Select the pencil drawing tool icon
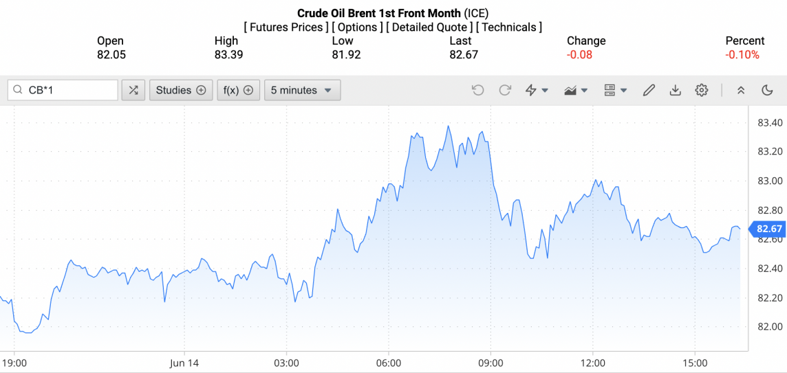787x373 pixels. tap(649, 90)
